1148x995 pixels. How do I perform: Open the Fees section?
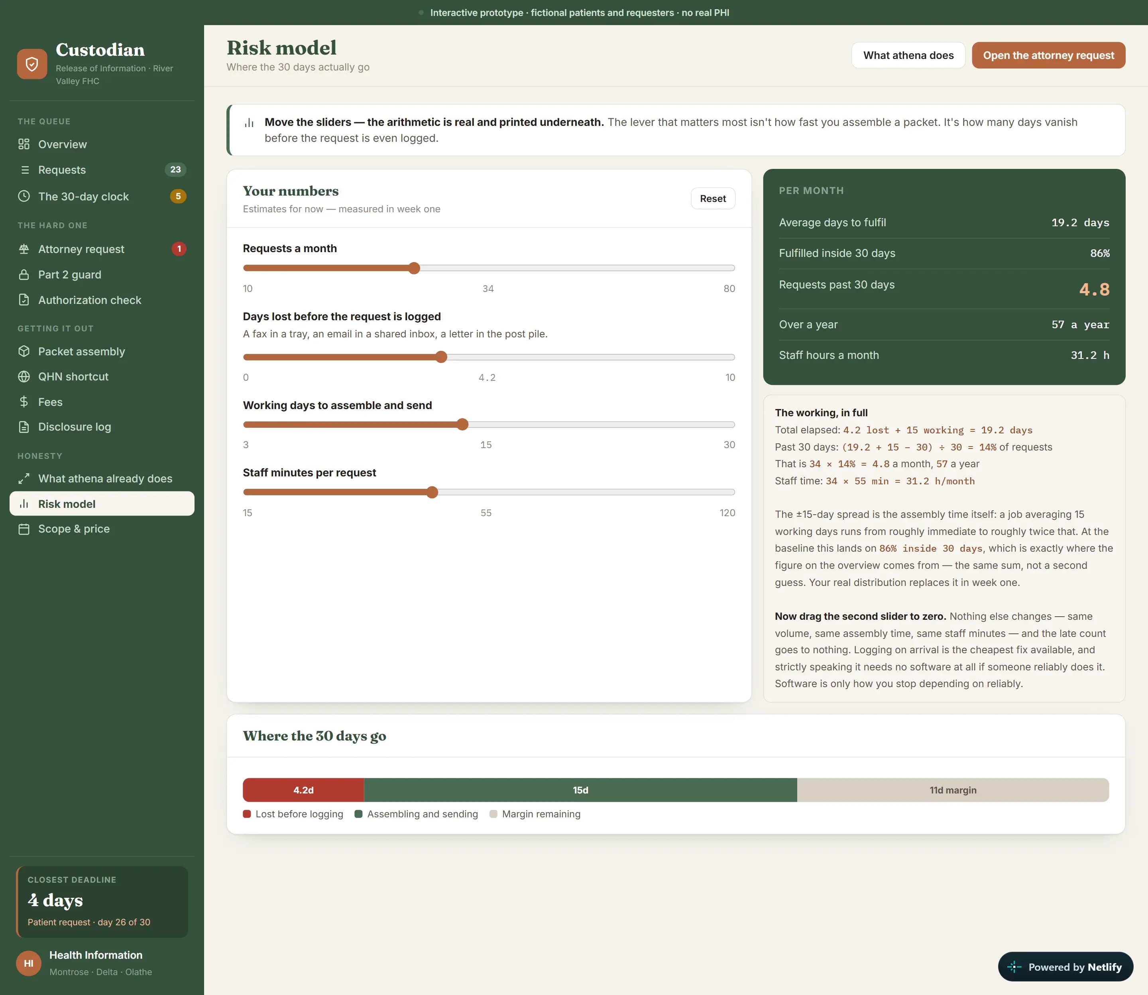point(102,402)
